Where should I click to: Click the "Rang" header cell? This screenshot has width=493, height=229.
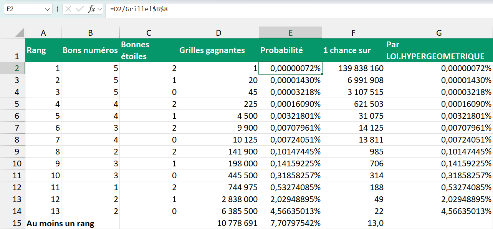(43, 50)
